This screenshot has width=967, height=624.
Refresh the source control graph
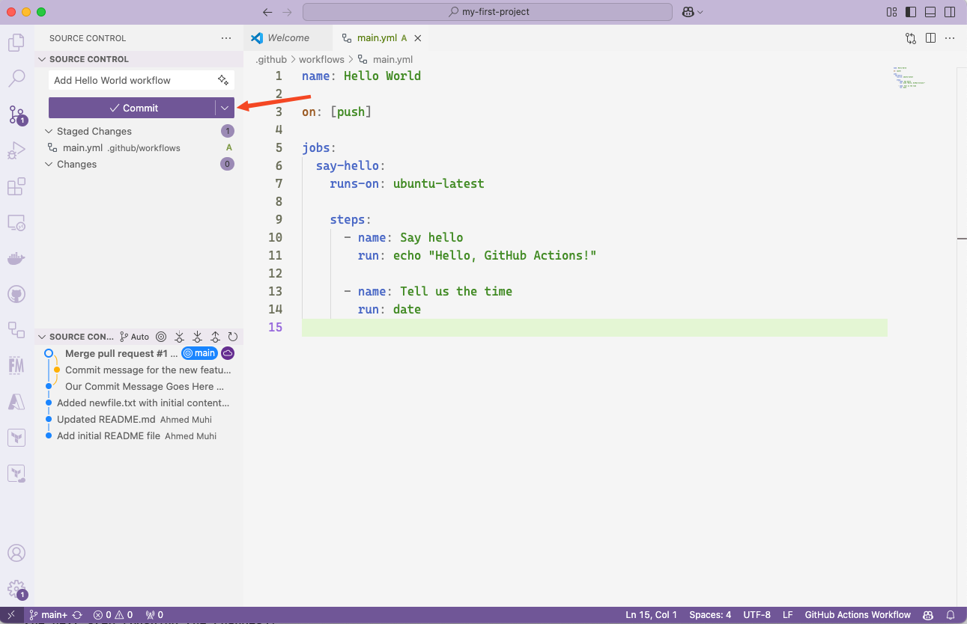coord(233,337)
